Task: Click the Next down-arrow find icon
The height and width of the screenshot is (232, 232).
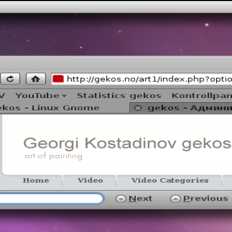Action: [121, 198]
